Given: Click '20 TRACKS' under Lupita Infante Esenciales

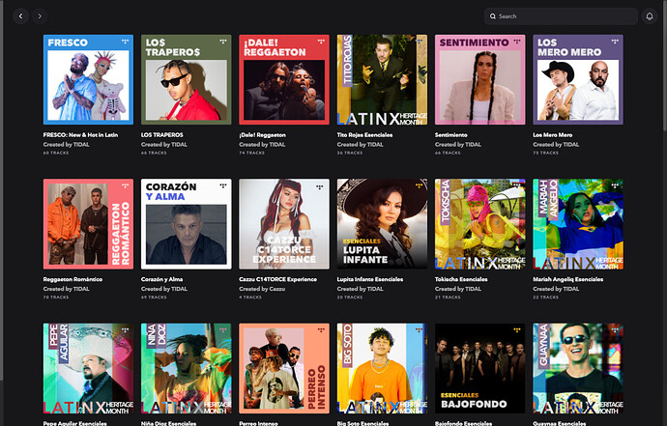Looking at the screenshot, I should [x=350, y=298].
